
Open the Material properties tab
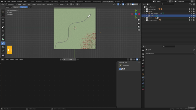pos(143,90)
